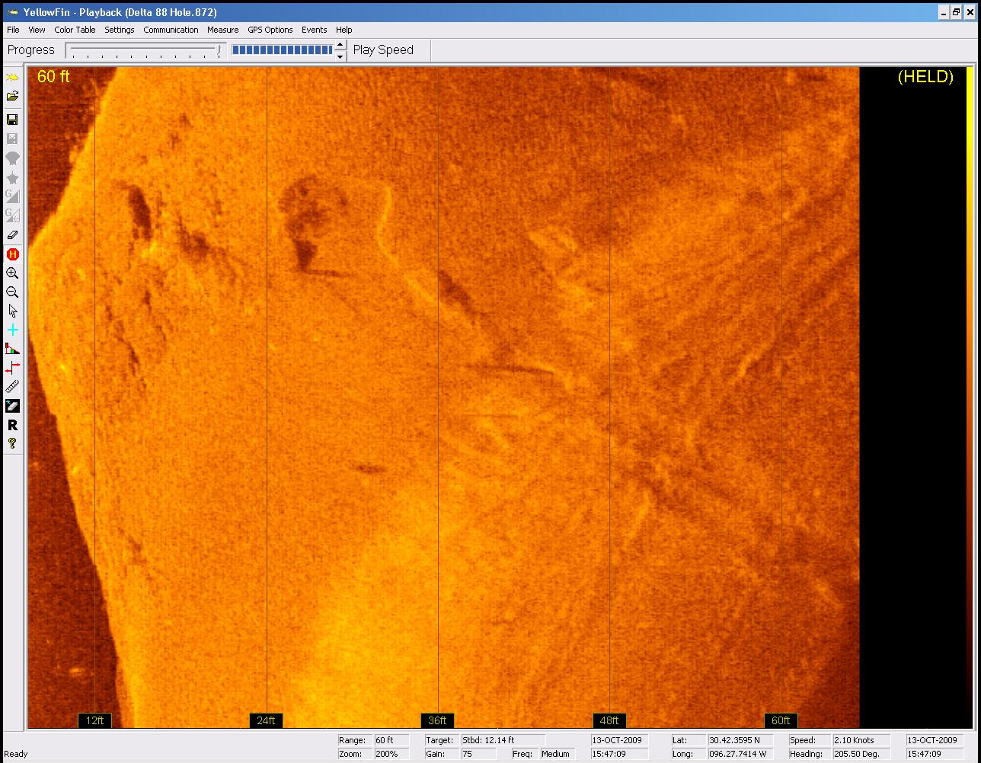Click the bold R icon in toolbar

[x=12, y=425]
